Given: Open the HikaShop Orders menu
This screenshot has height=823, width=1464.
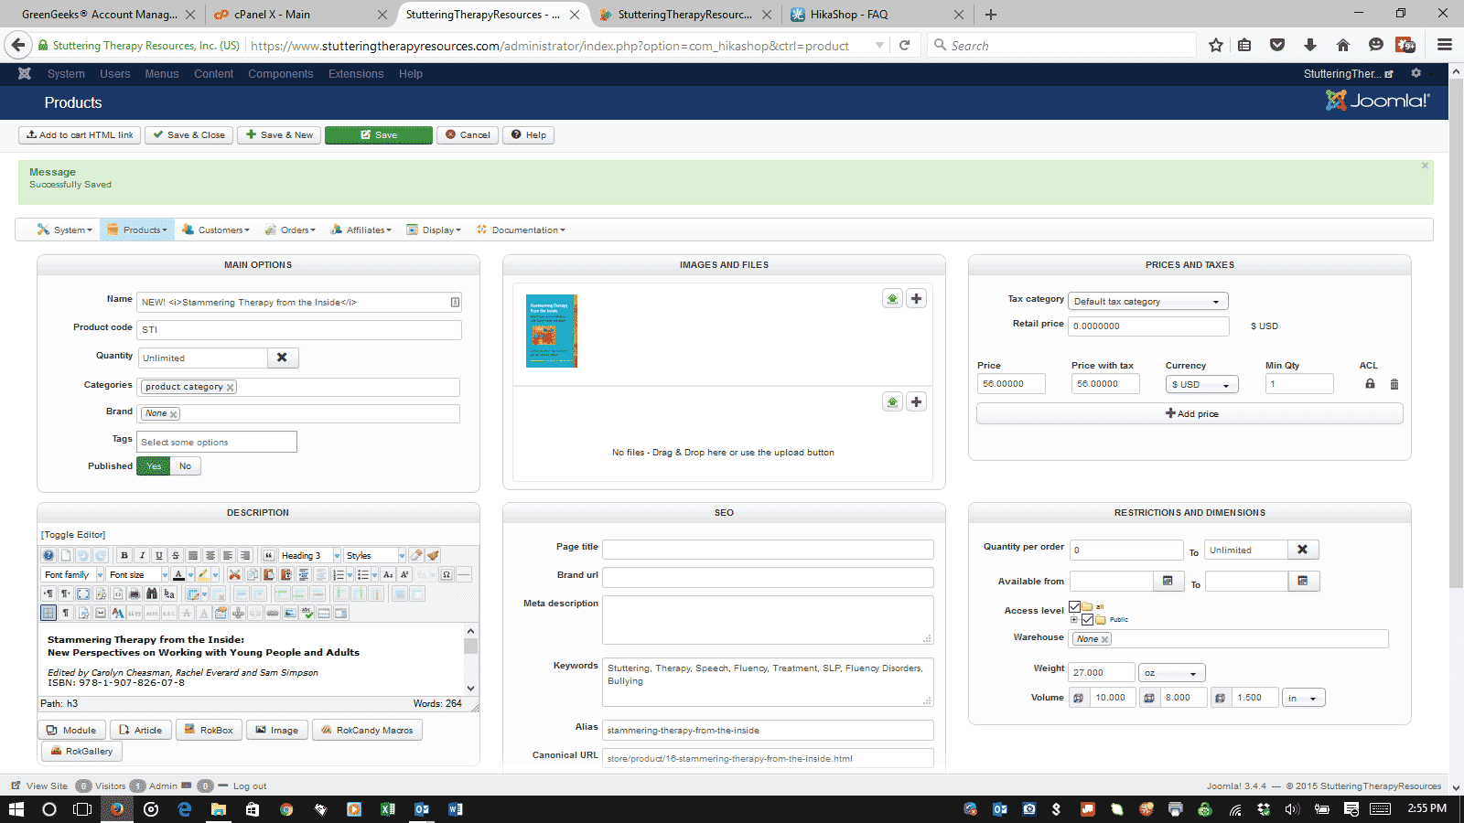Looking at the screenshot, I should point(290,230).
